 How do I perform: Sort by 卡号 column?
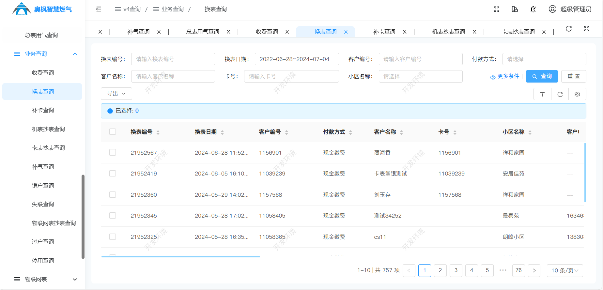(x=455, y=132)
